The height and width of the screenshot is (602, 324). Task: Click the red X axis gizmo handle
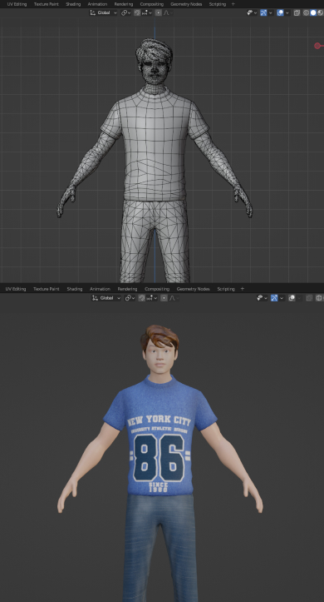(317, 46)
